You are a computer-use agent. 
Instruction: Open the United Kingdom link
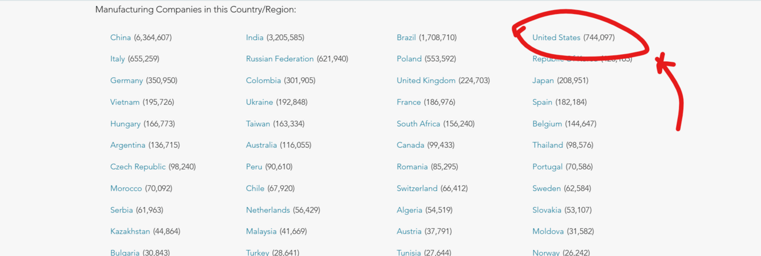coord(426,81)
